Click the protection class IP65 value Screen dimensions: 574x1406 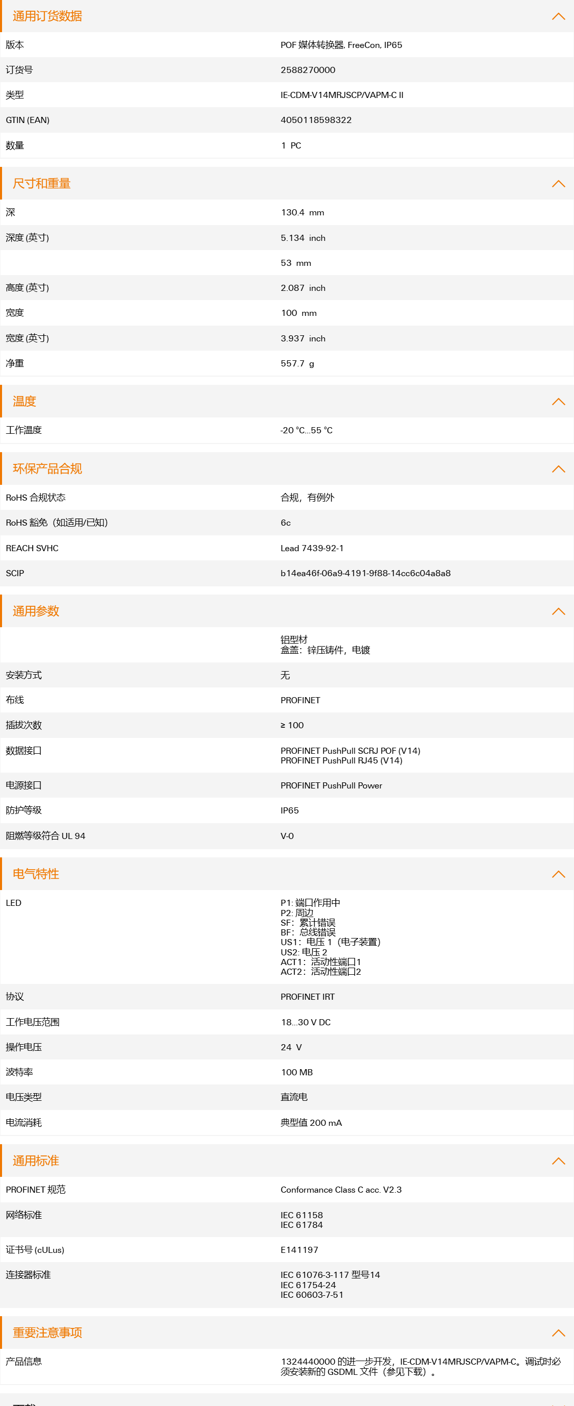pos(290,810)
